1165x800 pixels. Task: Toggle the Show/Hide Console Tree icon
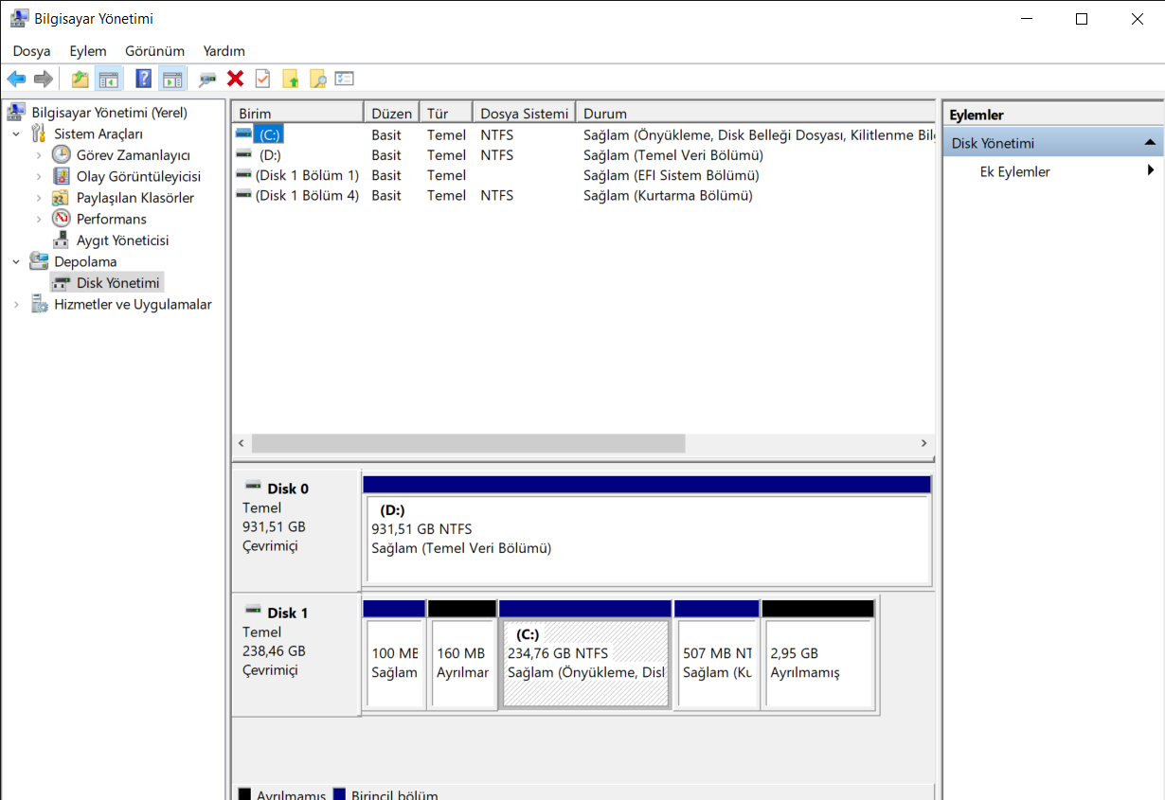tap(109, 79)
